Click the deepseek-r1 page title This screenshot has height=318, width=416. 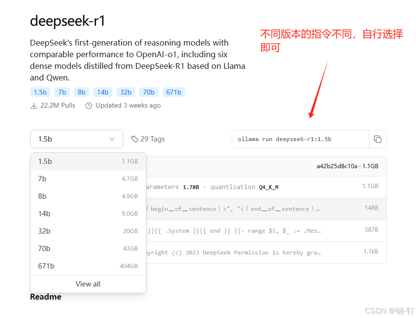(x=68, y=21)
